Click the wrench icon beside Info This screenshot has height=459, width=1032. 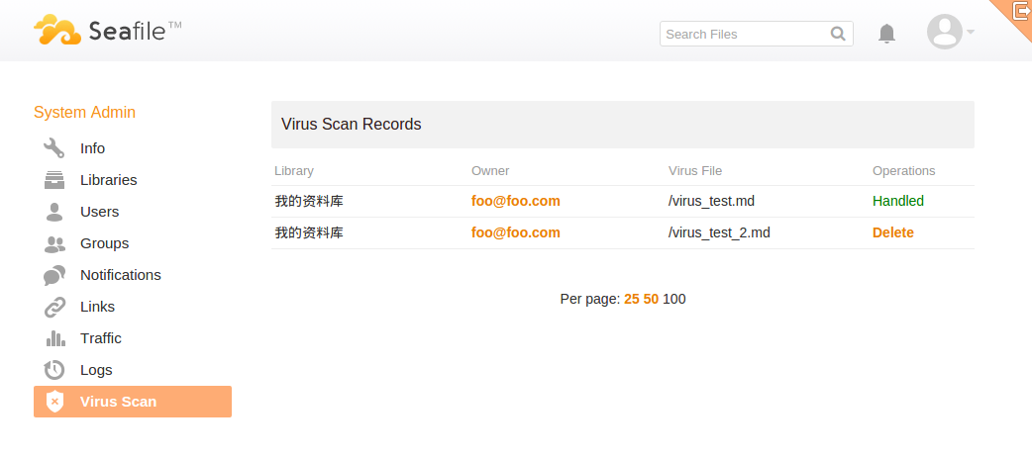click(54, 148)
